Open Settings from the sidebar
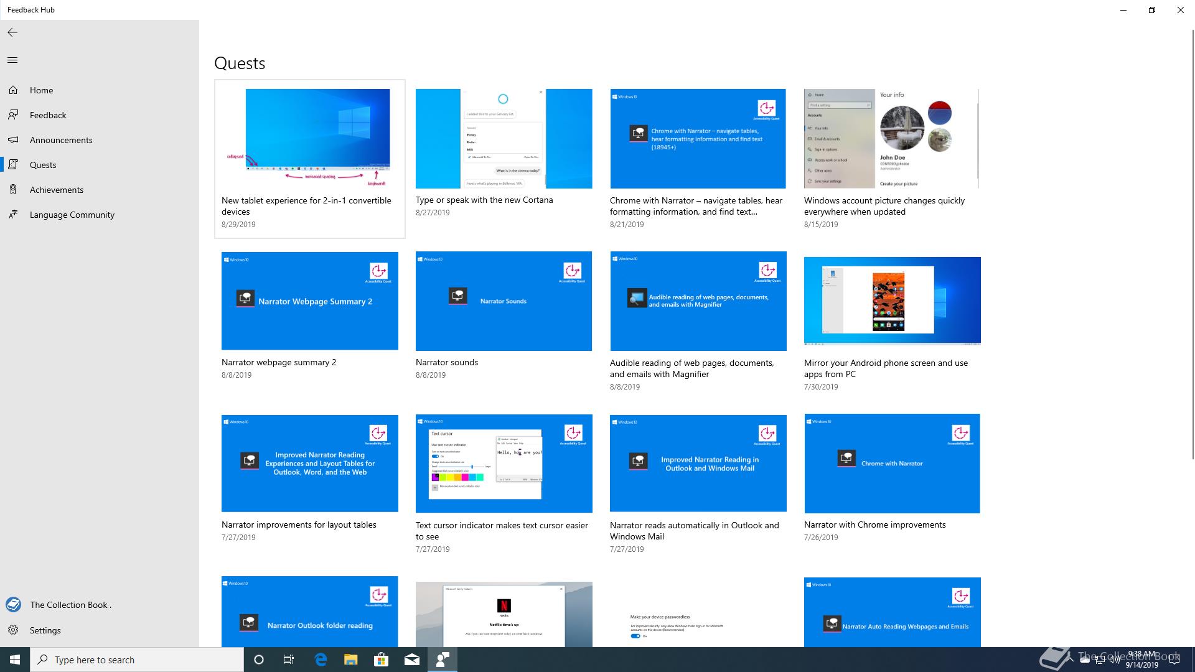Viewport: 1195px width, 672px height. click(100, 630)
